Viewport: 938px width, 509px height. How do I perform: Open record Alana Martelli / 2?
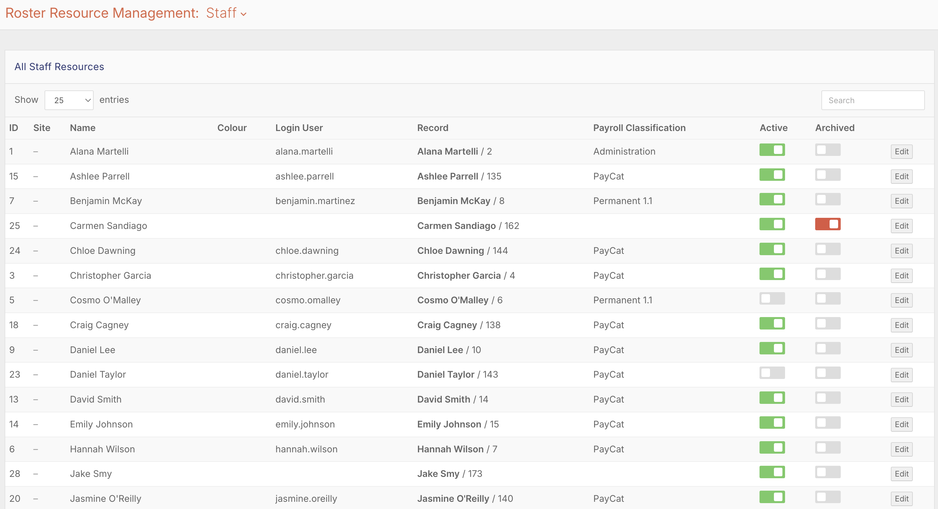click(x=455, y=151)
